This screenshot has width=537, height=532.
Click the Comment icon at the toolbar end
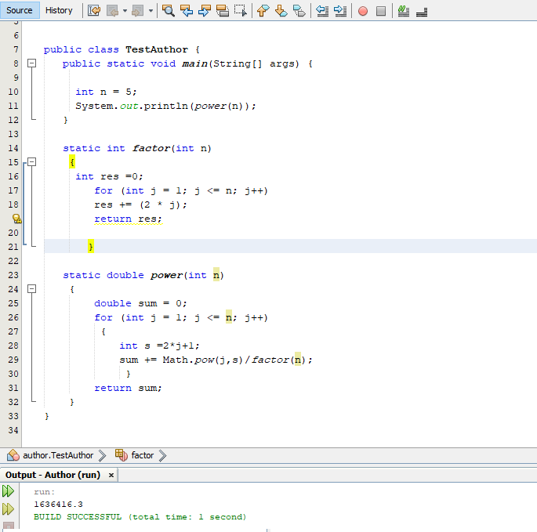tap(422, 12)
